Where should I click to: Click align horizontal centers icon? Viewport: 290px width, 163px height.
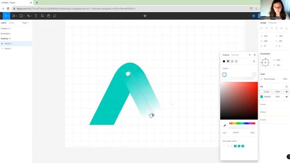pos(266,28)
